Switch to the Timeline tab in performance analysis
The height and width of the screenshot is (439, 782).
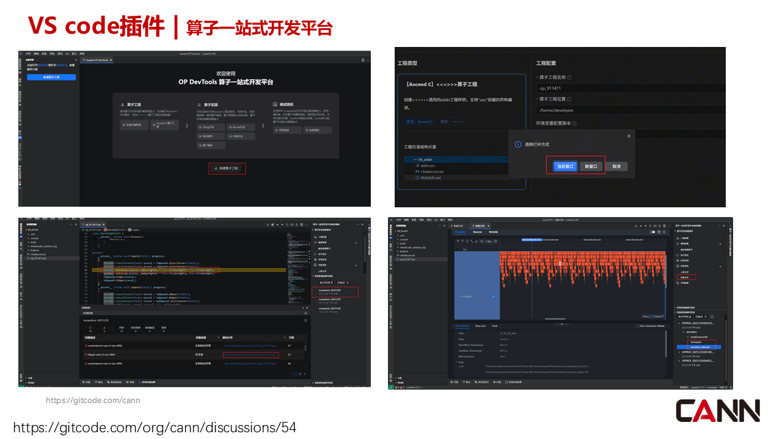(460, 232)
